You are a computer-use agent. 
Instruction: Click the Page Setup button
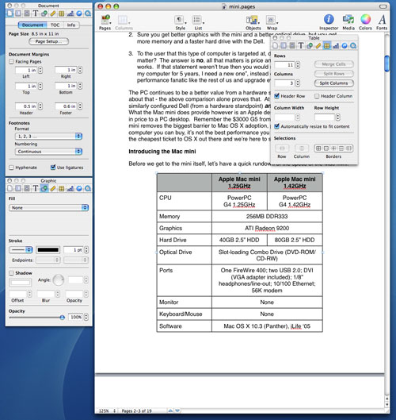click(x=48, y=41)
